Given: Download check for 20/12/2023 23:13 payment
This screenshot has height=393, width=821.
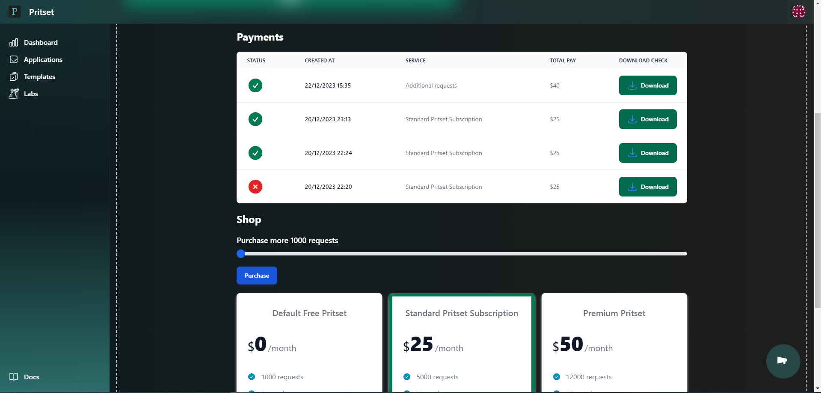Looking at the screenshot, I should tap(647, 119).
